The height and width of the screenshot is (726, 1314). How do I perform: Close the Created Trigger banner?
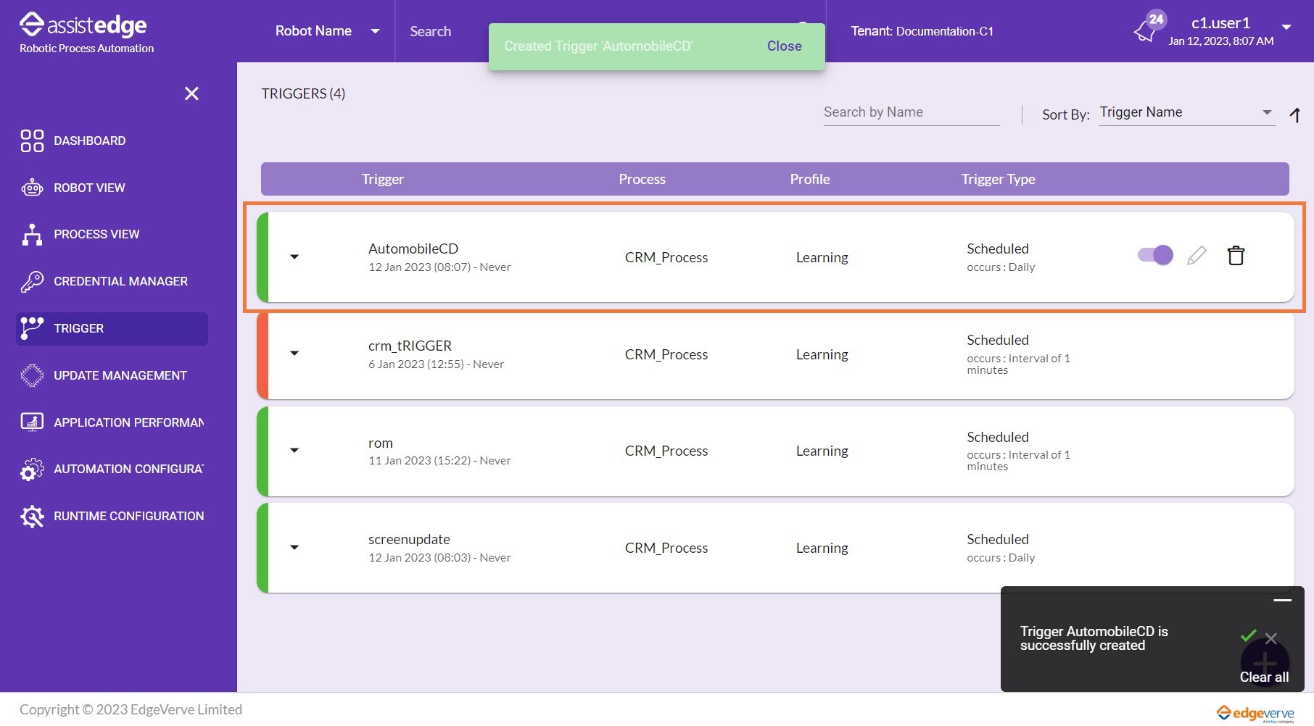click(x=784, y=46)
